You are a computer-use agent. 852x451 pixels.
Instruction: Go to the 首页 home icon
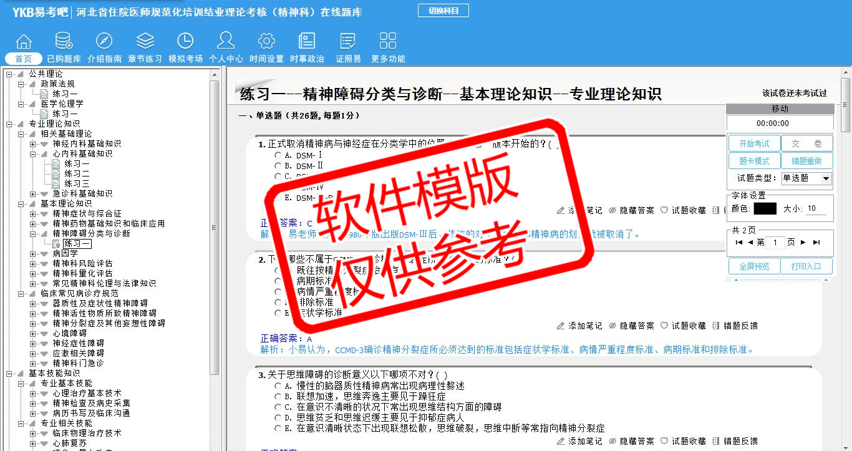click(x=24, y=41)
